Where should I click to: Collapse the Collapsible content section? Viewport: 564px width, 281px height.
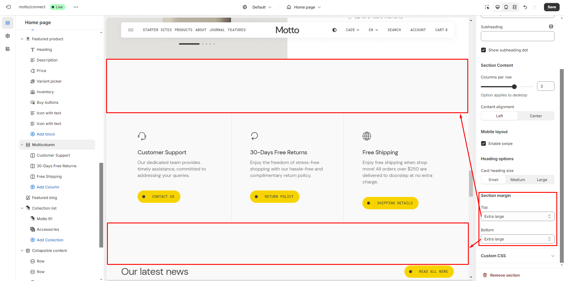pos(22,250)
